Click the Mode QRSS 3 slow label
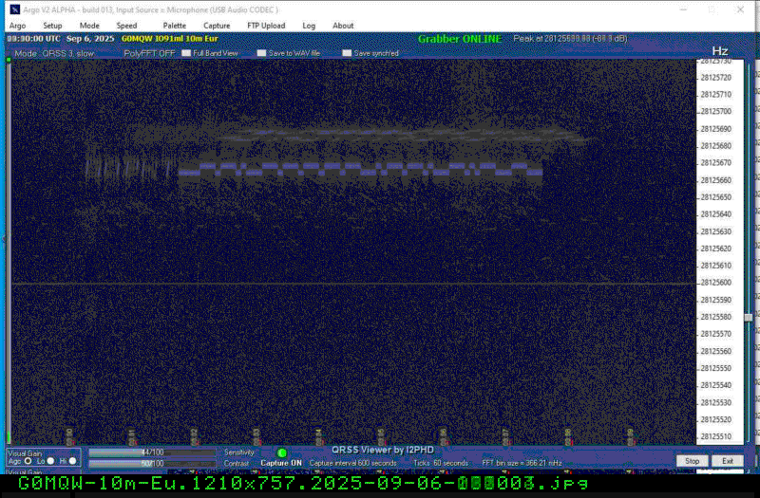This screenshot has height=498, width=760. (54, 53)
